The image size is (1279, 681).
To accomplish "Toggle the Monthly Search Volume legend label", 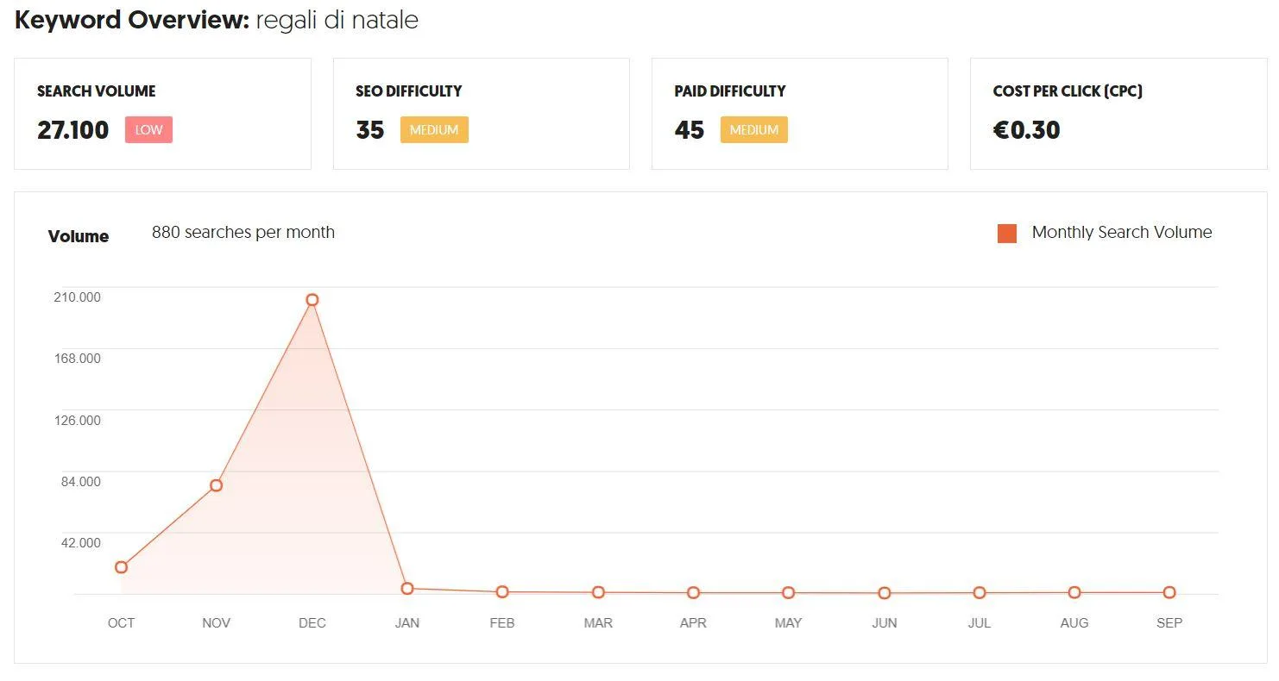I will [1122, 233].
